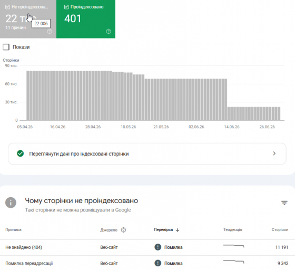295x270 pixels.
Task: Click the help icon on green Проіндексовано card
Action: [x=109, y=31]
